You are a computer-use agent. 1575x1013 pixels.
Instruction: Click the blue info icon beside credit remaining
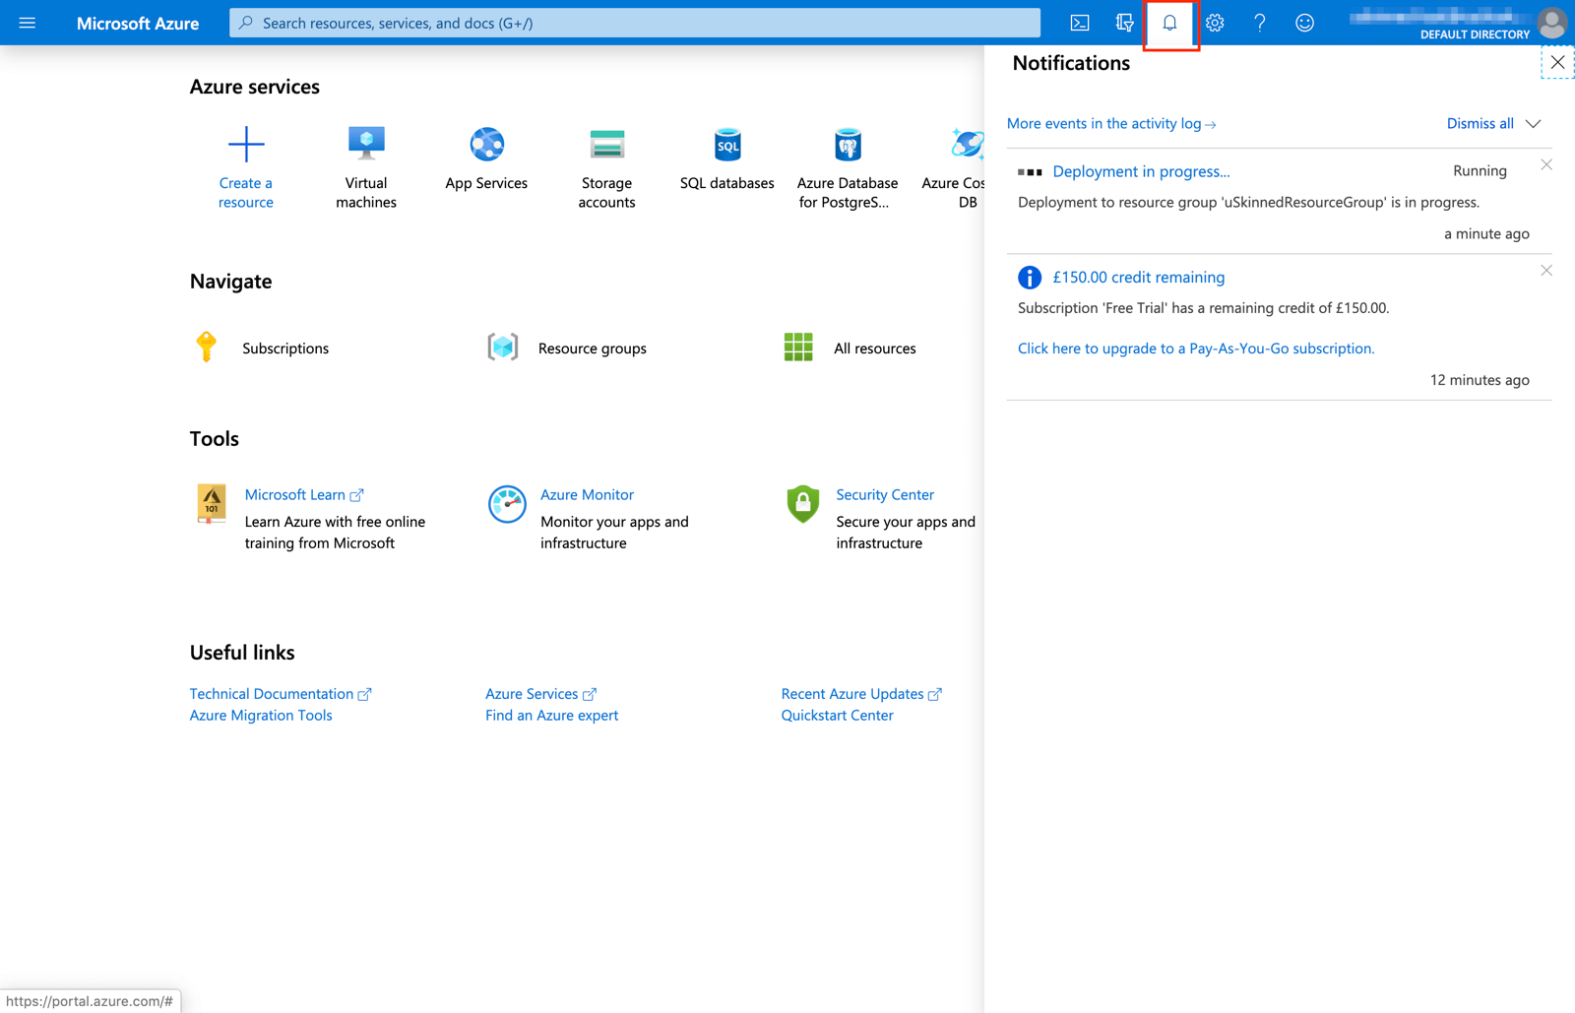click(x=1030, y=278)
